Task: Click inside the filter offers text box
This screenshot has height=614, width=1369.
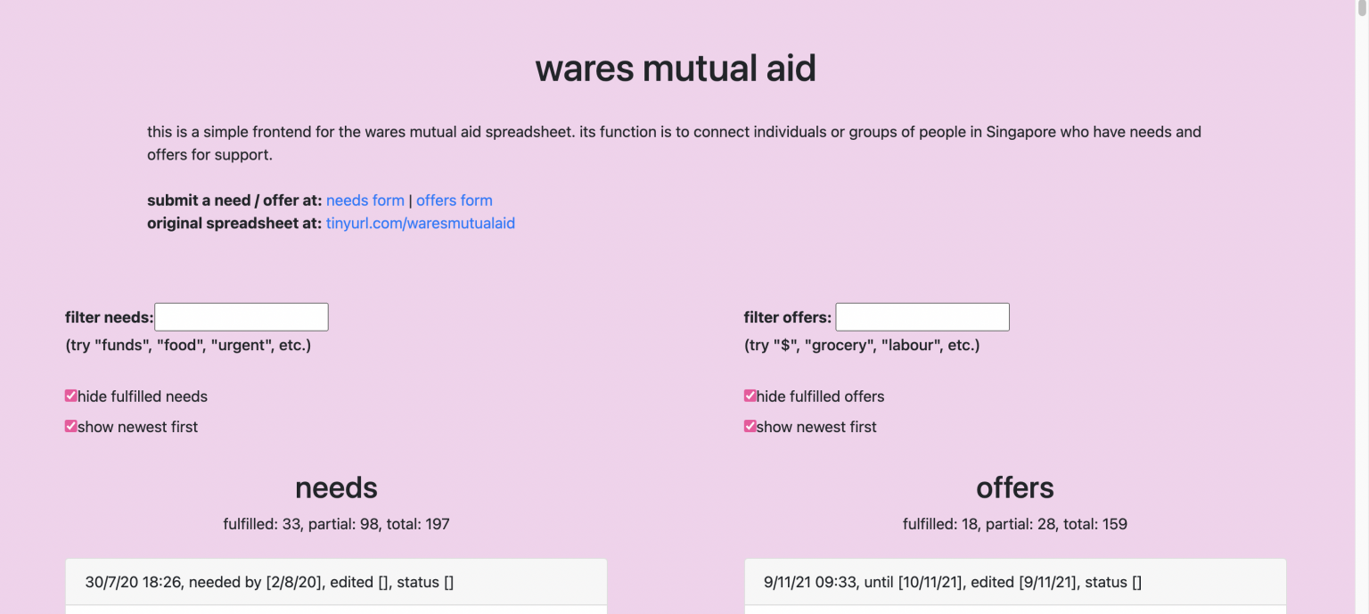Action: (922, 316)
